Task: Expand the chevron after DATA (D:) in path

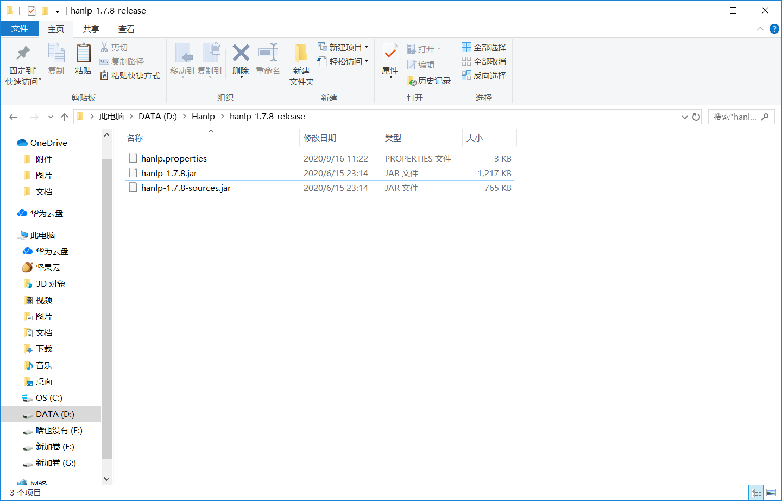Action: pyautogui.click(x=185, y=117)
